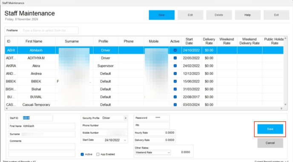Select the BUWAL staff row
293x162 pixels.
(x=144, y=97)
